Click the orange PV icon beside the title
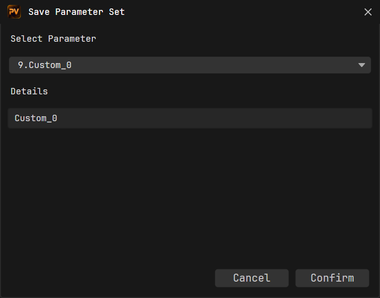This screenshot has height=298, width=380. (14, 12)
